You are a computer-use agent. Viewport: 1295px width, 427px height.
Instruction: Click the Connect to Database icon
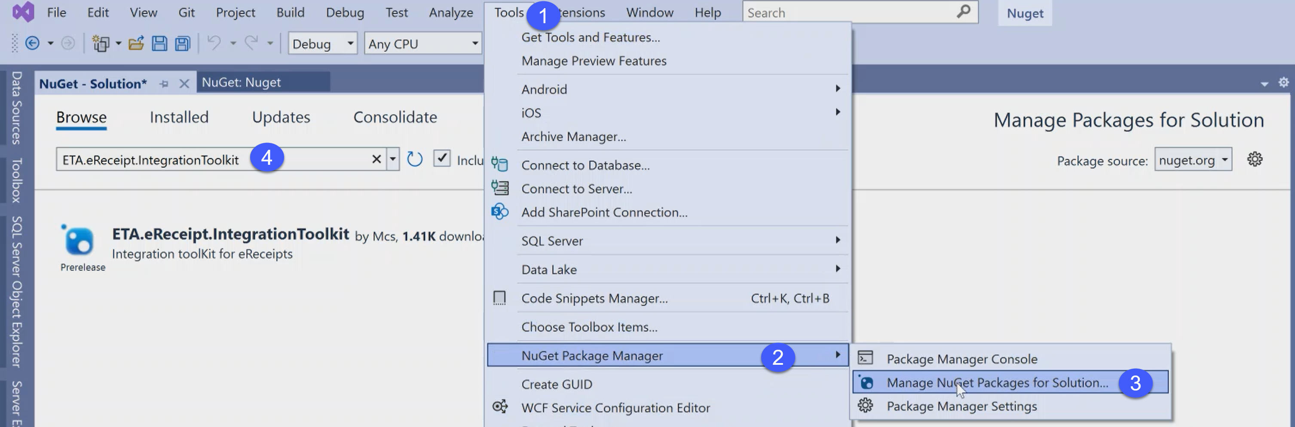(500, 165)
